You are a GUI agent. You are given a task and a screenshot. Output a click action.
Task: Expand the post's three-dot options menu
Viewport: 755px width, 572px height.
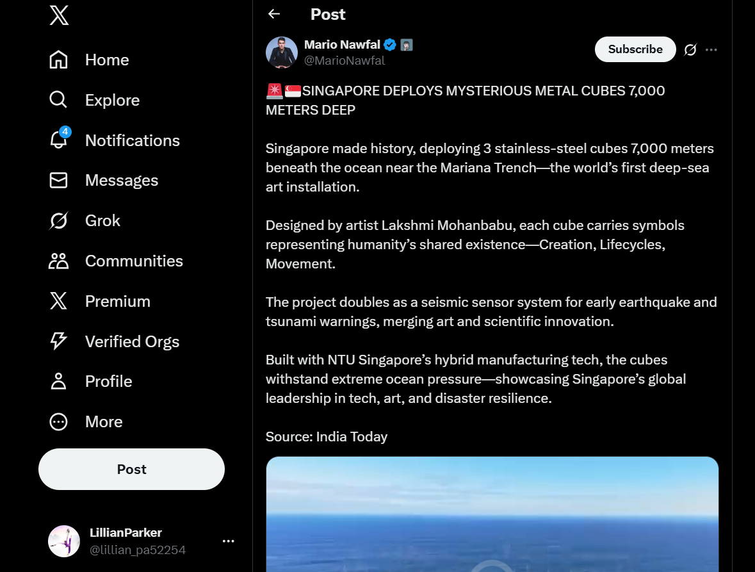(x=711, y=49)
